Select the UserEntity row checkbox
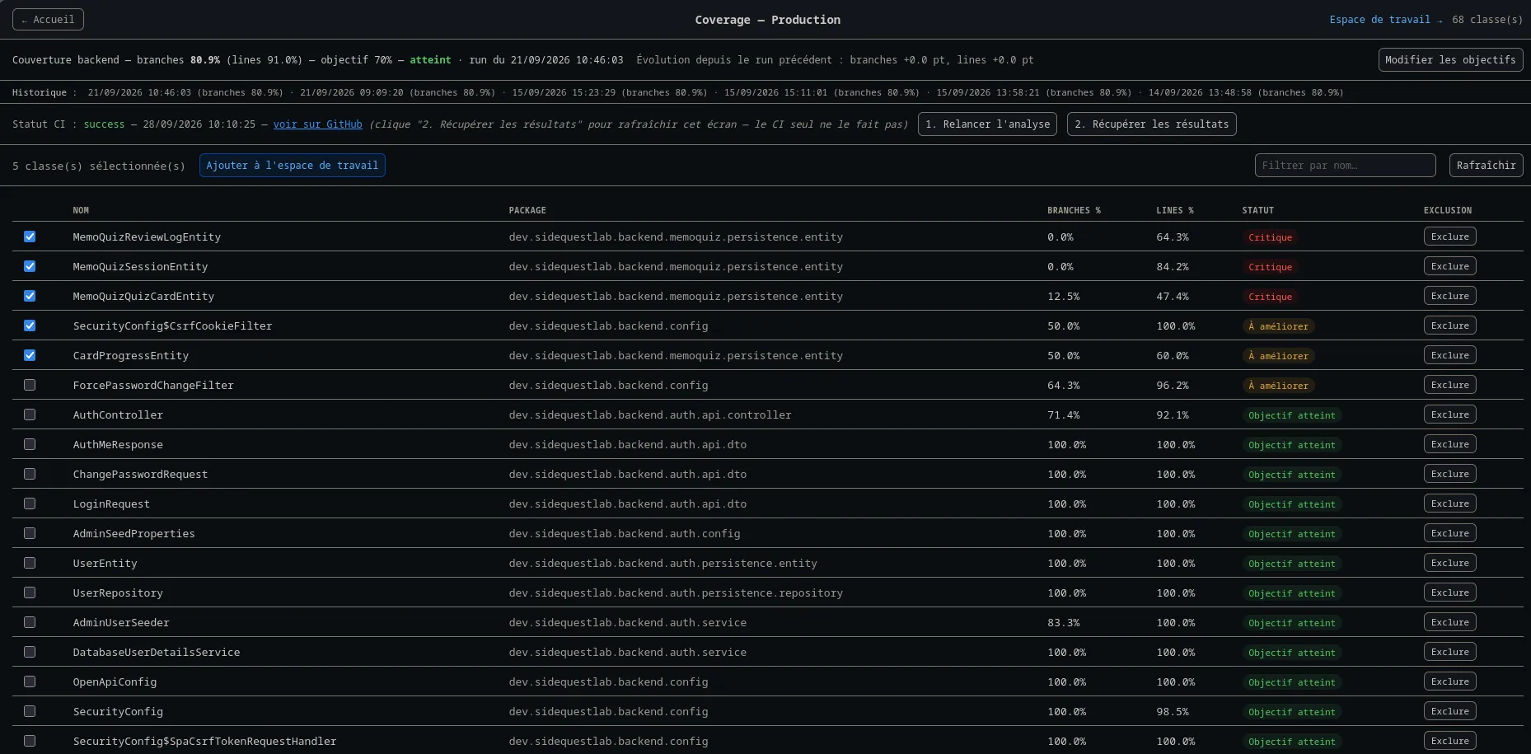This screenshot has height=754, width=1531. pyautogui.click(x=30, y=563)
